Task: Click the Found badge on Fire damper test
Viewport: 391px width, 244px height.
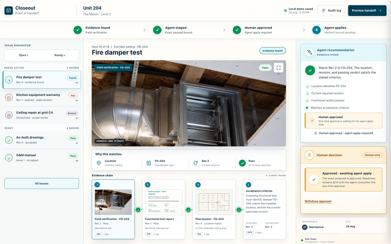Action: coord(73,78)
